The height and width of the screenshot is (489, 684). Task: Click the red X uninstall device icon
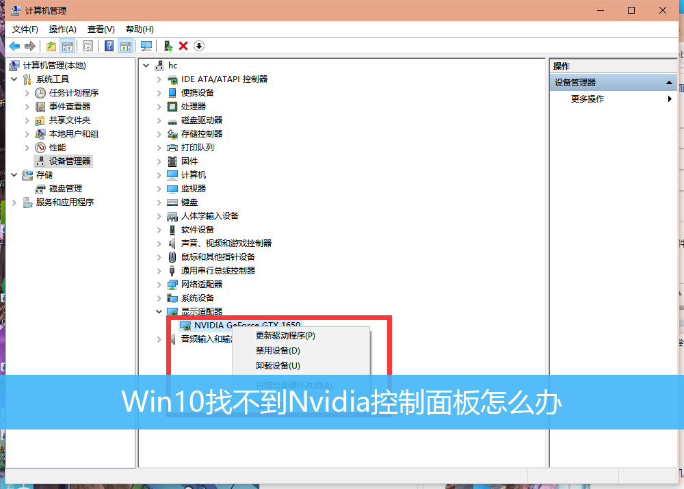[183, 46]
